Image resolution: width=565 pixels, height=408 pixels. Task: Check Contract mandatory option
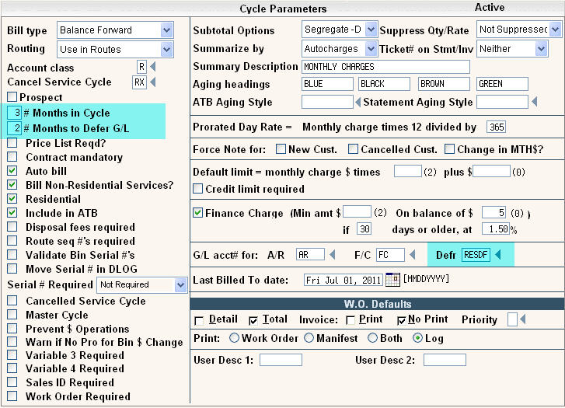pyautogui.click(x=12, y=157)
